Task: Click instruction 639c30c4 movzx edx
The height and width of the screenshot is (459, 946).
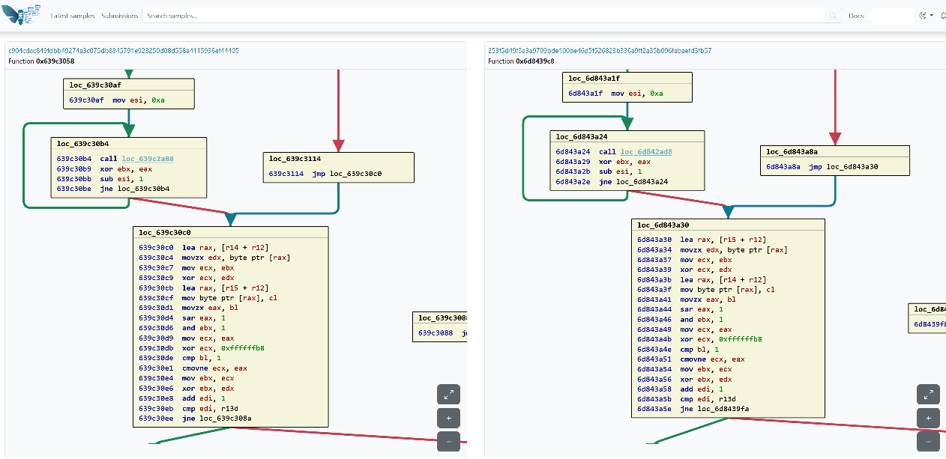Action: pyautogui.click(x=214, y=258)
